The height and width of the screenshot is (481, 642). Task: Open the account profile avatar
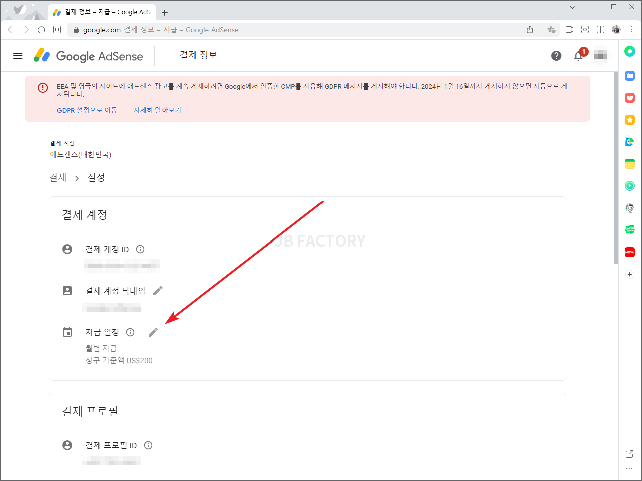(x=600, y=56)
